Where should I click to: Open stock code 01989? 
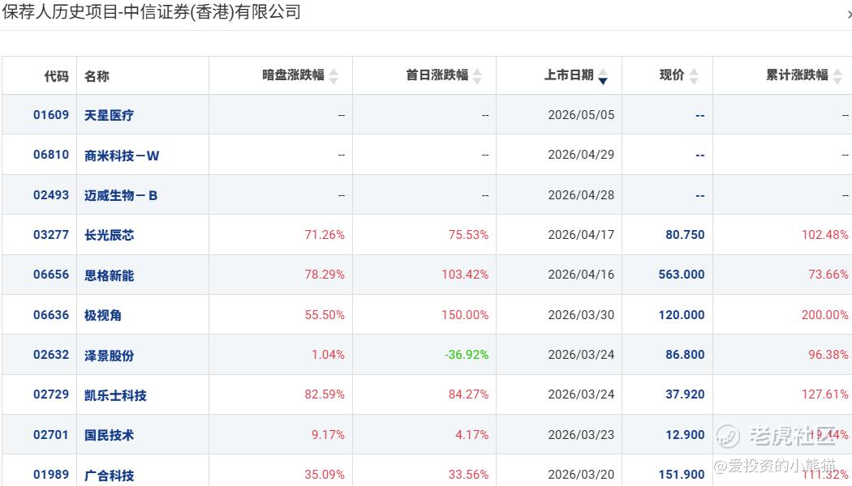tap(51, 475)
